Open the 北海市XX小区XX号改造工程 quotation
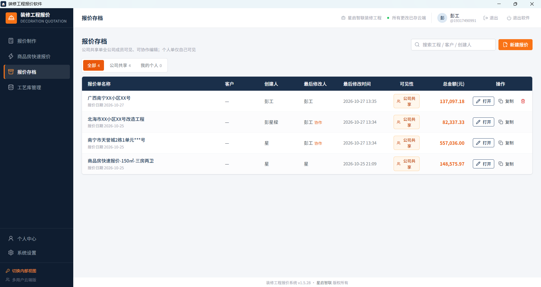This screenshot has height=287, width=541. click(483, 122)
